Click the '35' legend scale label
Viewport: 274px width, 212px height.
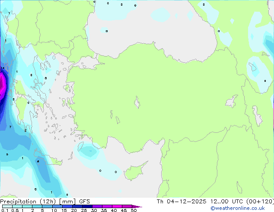[104, 210]
